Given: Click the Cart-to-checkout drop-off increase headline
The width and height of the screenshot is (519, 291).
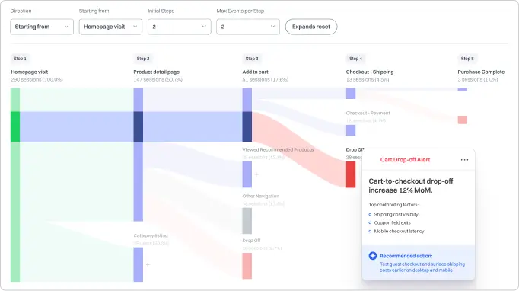Looking at the screenshot, I should 411,186.
